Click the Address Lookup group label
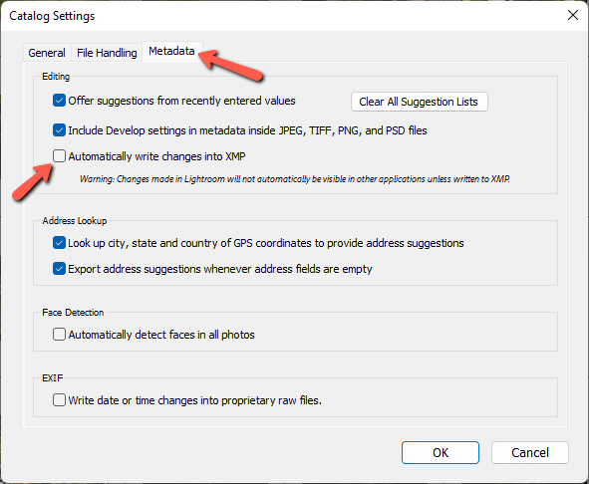Viewport: 589px width, 484px height. click(x=75, y=221)
